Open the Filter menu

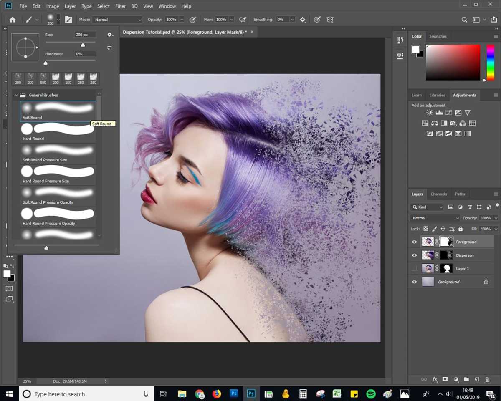point(120,6)
